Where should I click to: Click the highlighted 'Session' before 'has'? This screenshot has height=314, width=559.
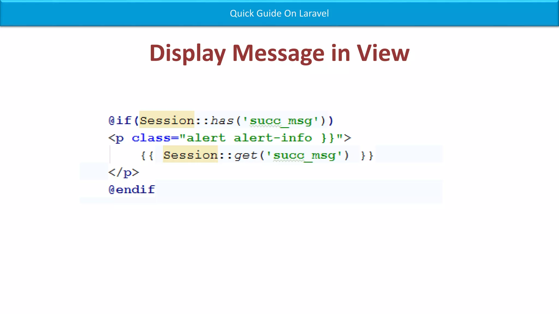click(167, 120)
